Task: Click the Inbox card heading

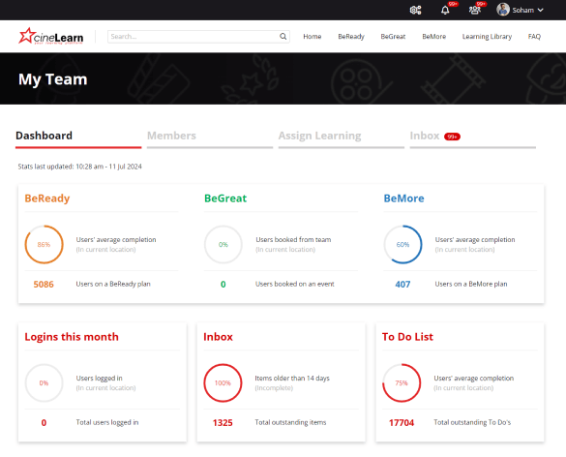Action: coord(218,337)
